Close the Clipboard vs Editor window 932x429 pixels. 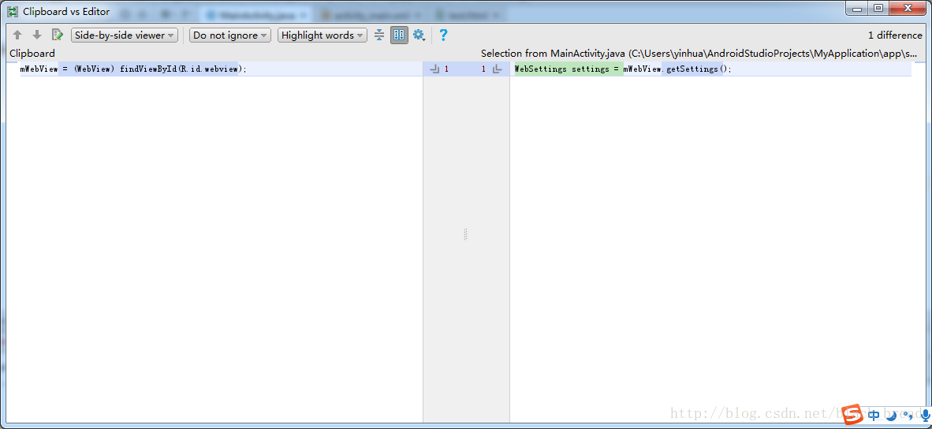click(907, 9)
